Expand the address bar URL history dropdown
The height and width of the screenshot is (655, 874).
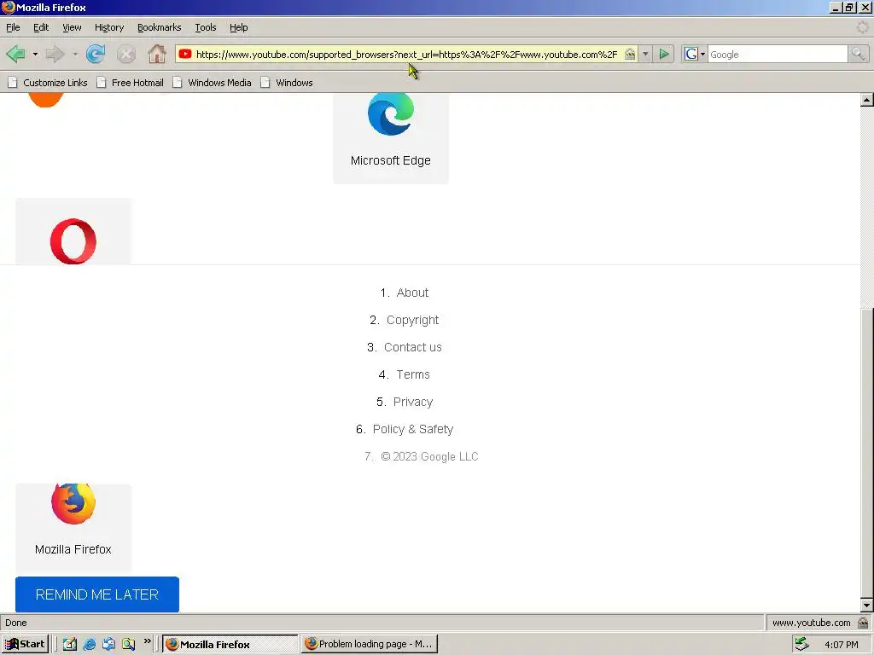click(645, 54)
